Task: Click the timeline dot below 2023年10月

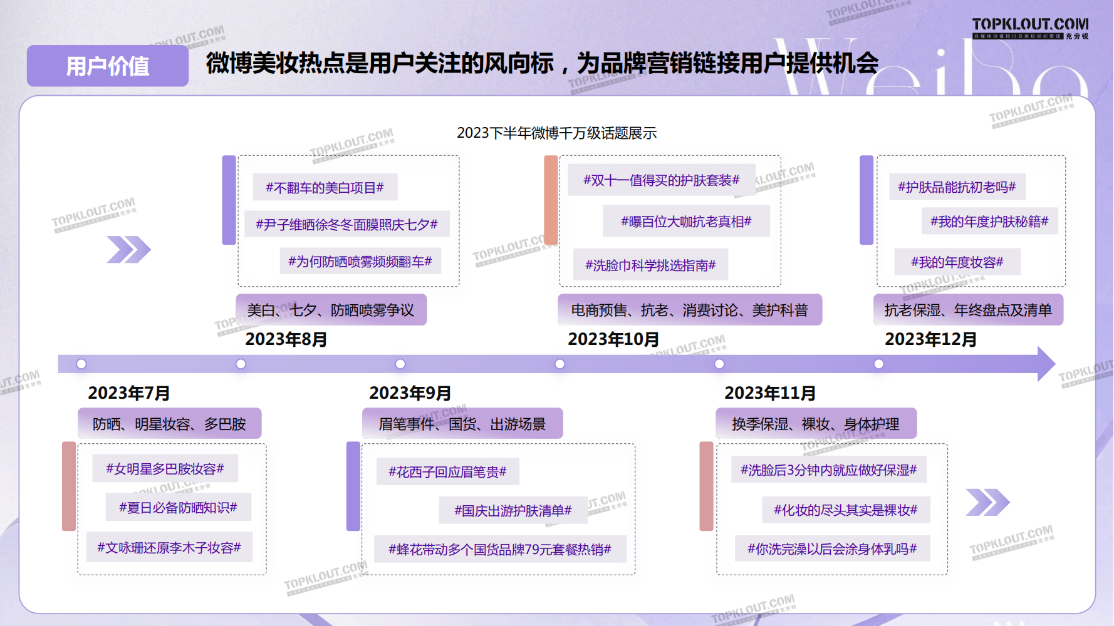Action: click(x=560, y=364)
